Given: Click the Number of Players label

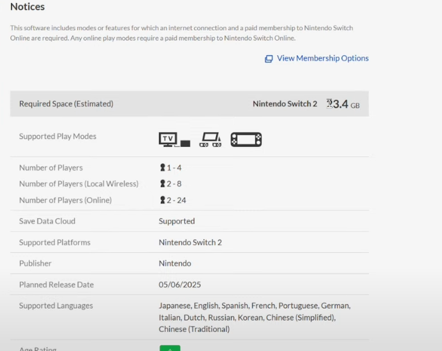Looking at the screenshot, I should pos(51,167).
